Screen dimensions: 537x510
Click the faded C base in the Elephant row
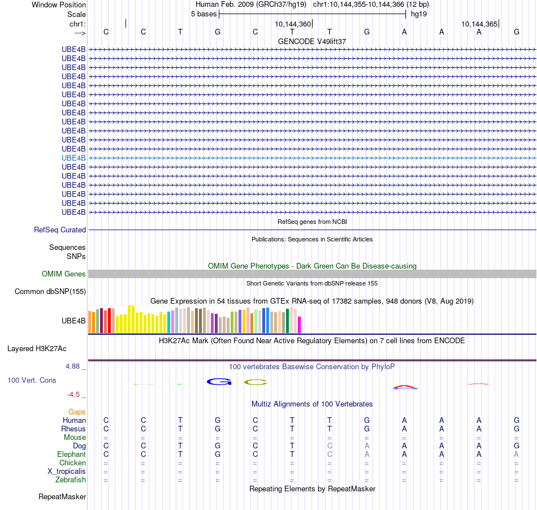click(x=330, y=454)
